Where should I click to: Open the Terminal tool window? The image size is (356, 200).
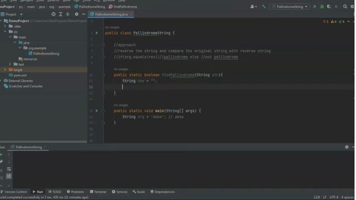click(98, 192)
